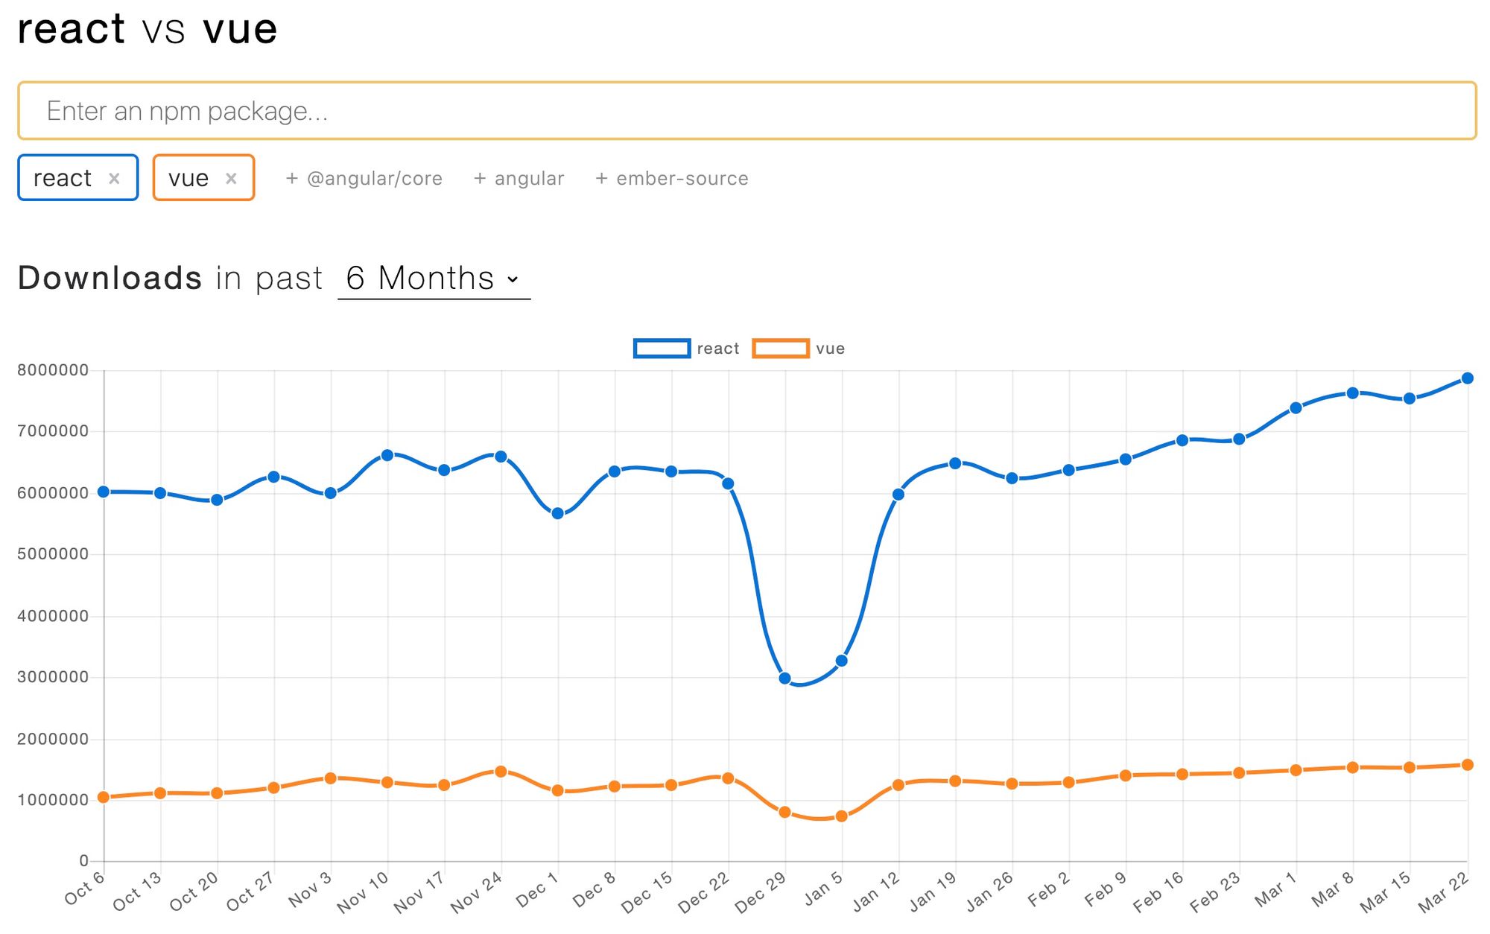Click react data point at Mar 1

pyautogui.click(x=1296, y=408)
